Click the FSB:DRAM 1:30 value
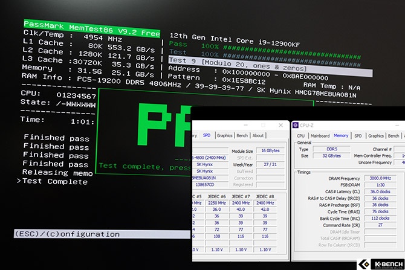Image resolution: width=405 pixels, height=270 pixels. (380, 185)
